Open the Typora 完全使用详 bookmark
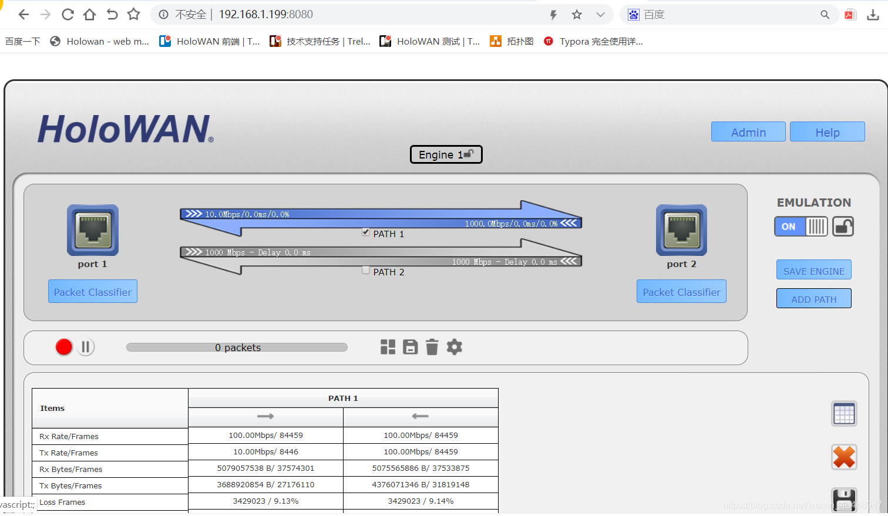 (593, 41)
